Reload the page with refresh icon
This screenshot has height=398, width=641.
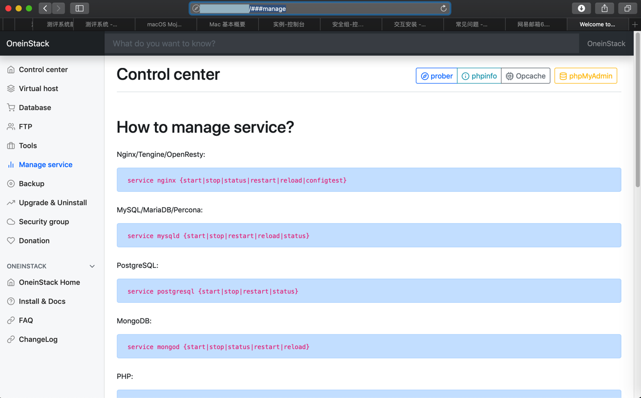coord(443,8)
